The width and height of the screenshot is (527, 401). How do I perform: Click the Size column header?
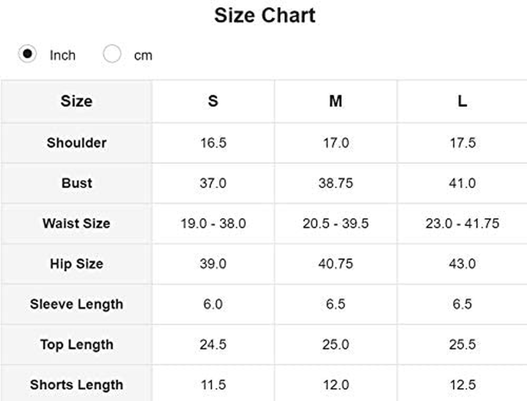76,101
